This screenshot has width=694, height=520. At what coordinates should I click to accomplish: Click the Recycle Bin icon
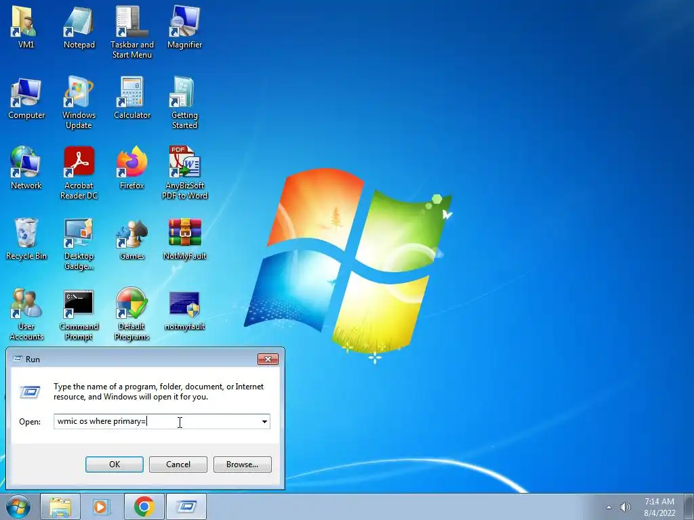click(26, 239)
